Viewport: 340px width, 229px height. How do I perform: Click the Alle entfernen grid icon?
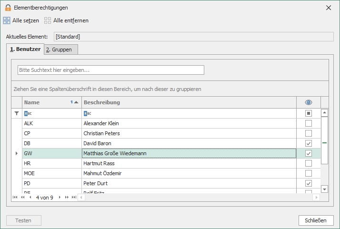(x=48, y=20)
